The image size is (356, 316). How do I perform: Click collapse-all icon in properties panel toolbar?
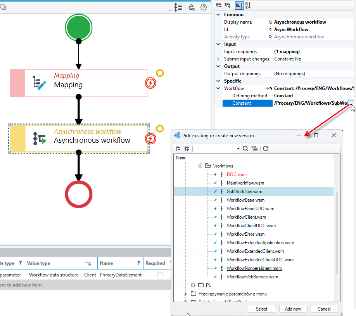tap(219, 5)
